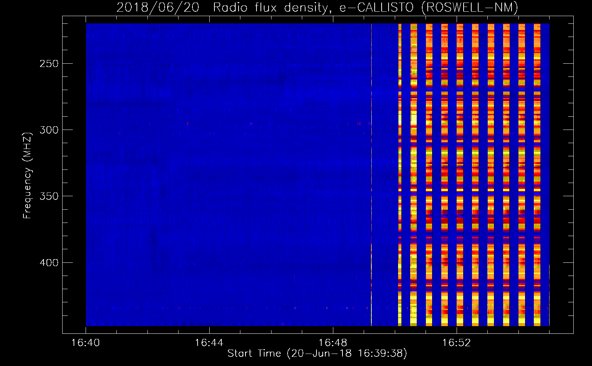The image size is (592, 366).
Task: Click the 300 frequency tick label
Action: [49, 130]
